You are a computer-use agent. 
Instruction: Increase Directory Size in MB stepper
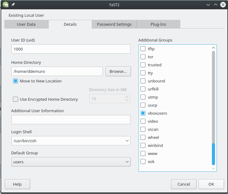point(127,97)
